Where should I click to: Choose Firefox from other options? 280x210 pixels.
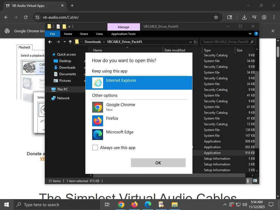pyautogui.click(x=139, y=121)
